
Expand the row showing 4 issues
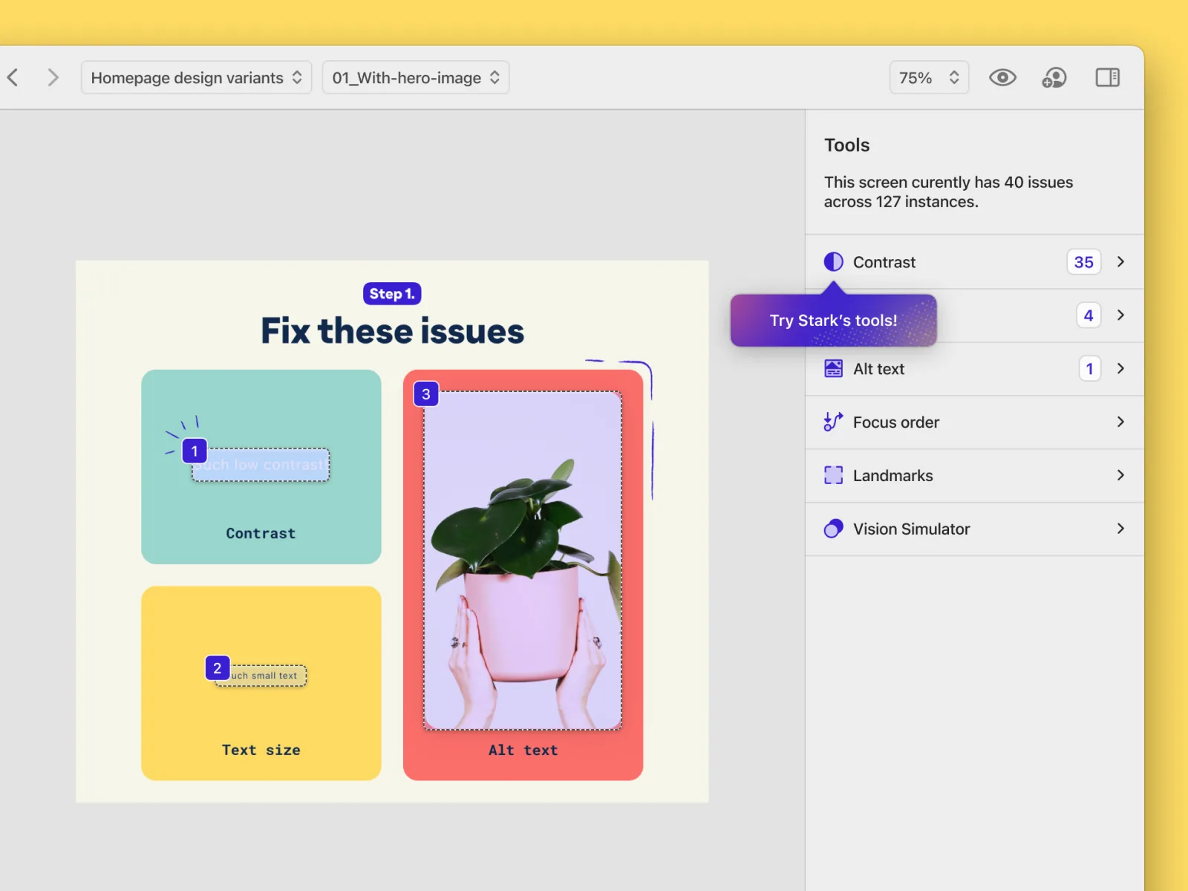[1120, 315]
